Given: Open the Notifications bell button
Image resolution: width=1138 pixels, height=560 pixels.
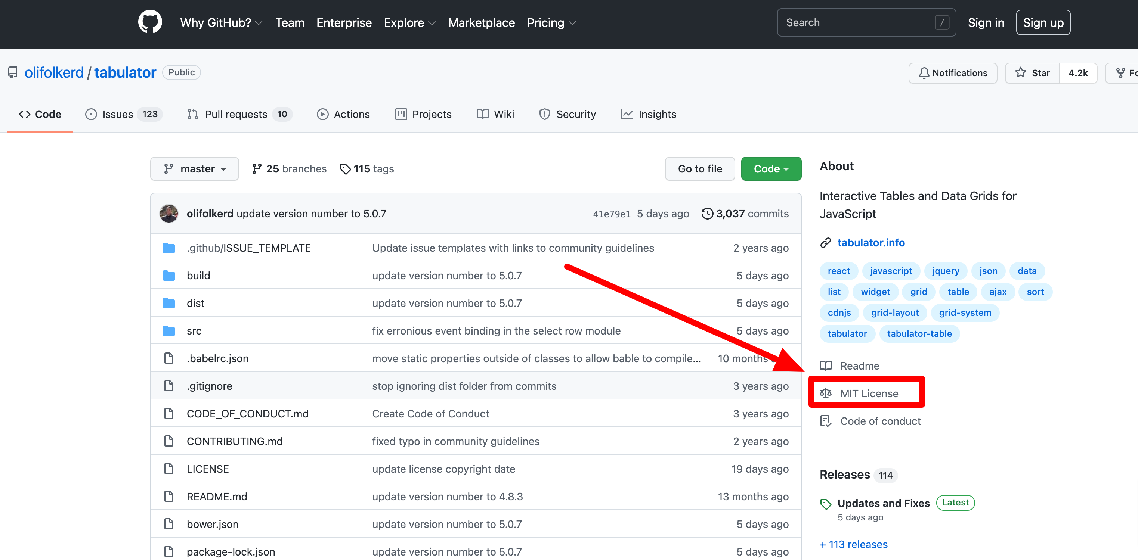Looking at the screenshot, I should click(x=952, y=73).
